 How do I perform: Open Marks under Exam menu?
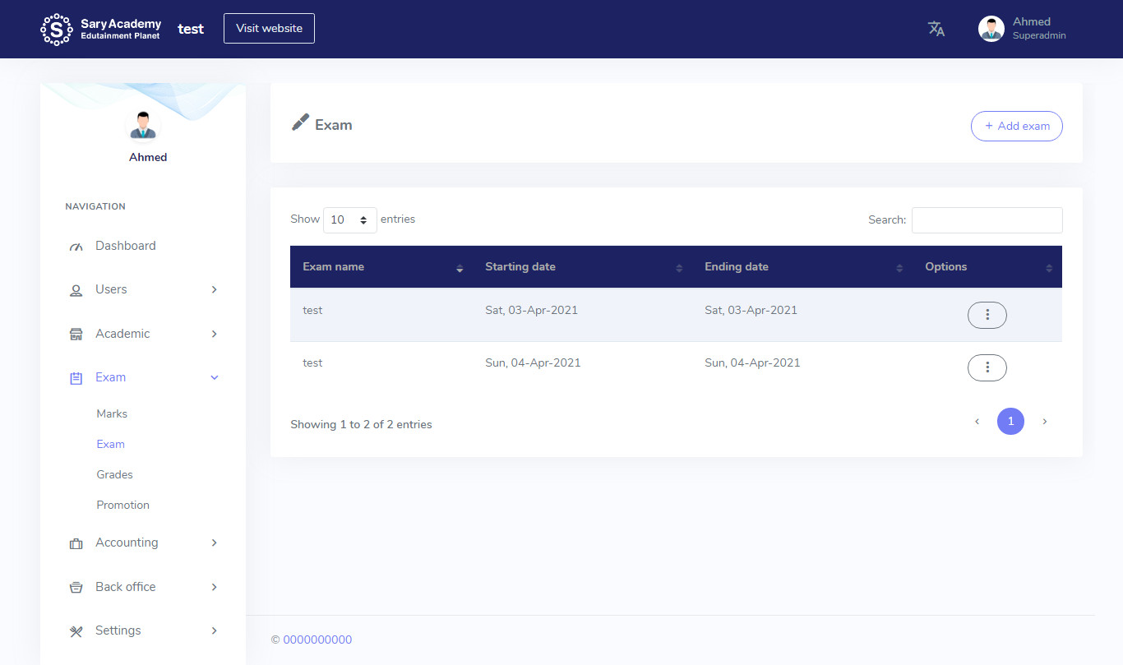112,413
